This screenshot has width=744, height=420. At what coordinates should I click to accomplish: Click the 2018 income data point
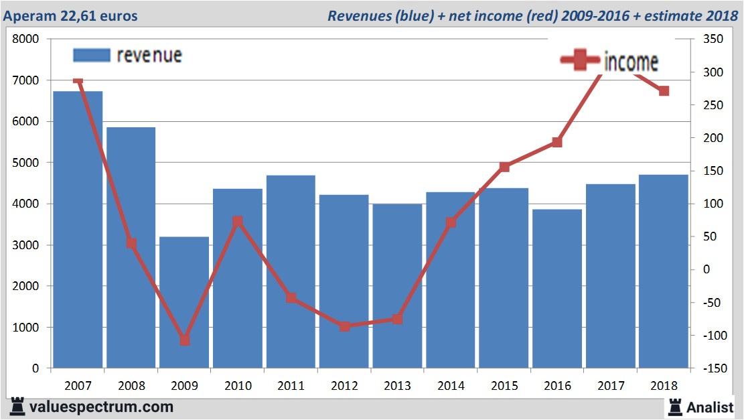[x=664, y=90]
